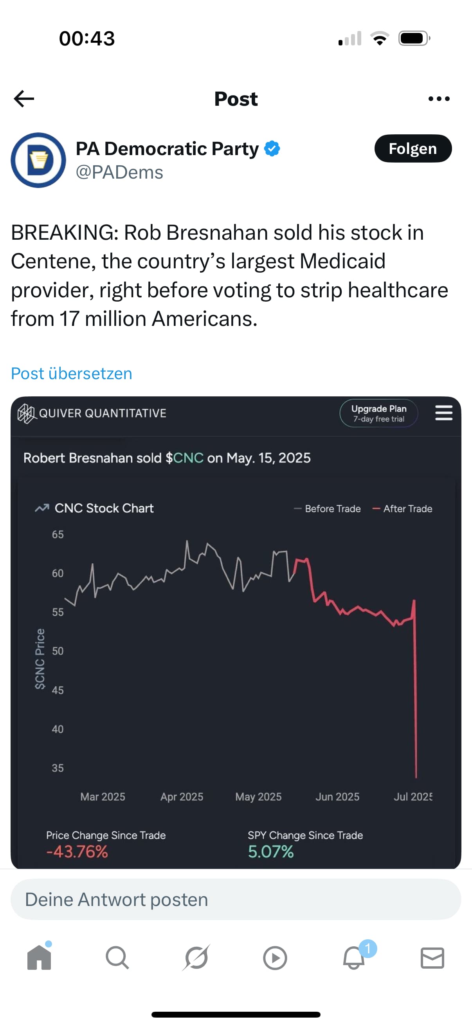Tap the Post übersetzen link
This screenshot has height=1027, width=472.
point(72,374)
